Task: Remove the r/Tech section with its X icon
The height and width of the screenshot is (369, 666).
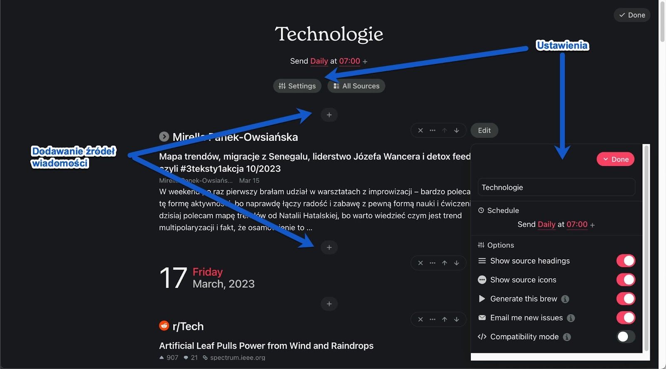Action: (x=420, y=319)
